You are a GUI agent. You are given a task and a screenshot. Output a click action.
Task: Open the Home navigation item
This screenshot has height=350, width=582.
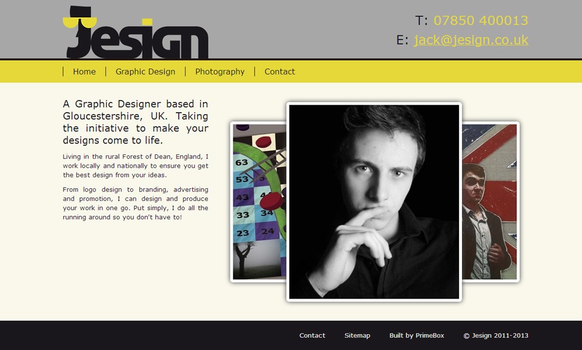point(84,71)
